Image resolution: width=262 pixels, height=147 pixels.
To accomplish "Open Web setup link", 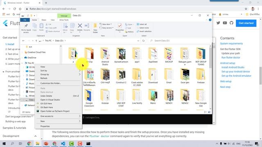I will pyautogui.click(x=226, y=81).
